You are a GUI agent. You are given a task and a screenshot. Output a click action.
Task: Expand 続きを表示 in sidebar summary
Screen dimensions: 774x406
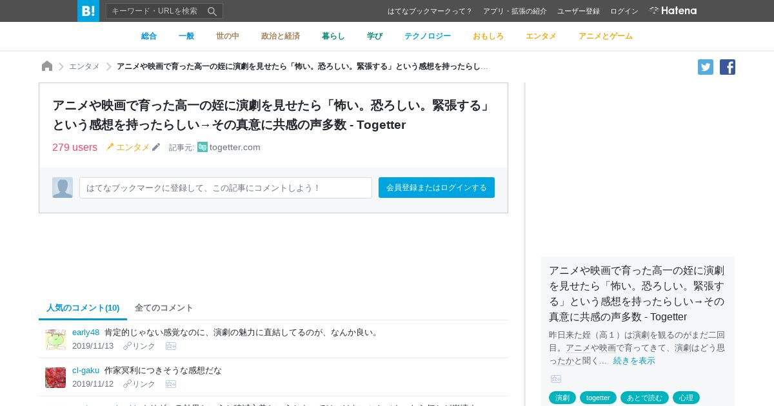(x=634, y=361)
